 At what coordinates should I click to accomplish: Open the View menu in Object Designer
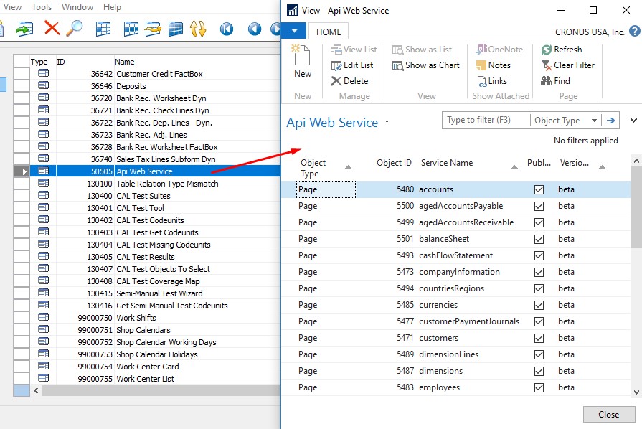click(12, 7)
